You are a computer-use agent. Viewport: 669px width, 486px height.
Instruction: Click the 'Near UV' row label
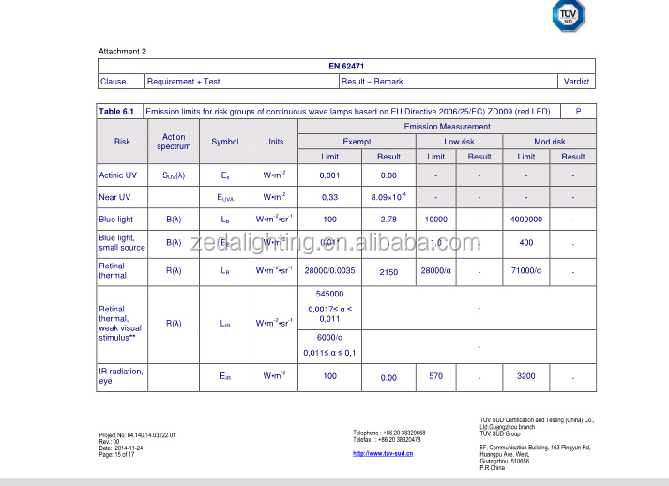114,197
